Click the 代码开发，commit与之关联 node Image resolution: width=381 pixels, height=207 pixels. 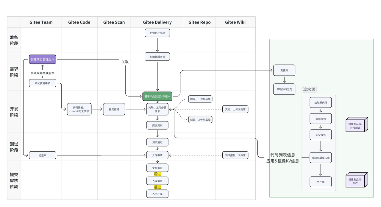point(79,109)
